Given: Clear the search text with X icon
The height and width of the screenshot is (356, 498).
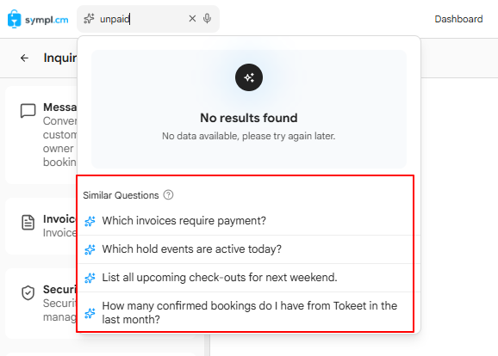Looking at the screenshot, I should (x=192, y=19).
